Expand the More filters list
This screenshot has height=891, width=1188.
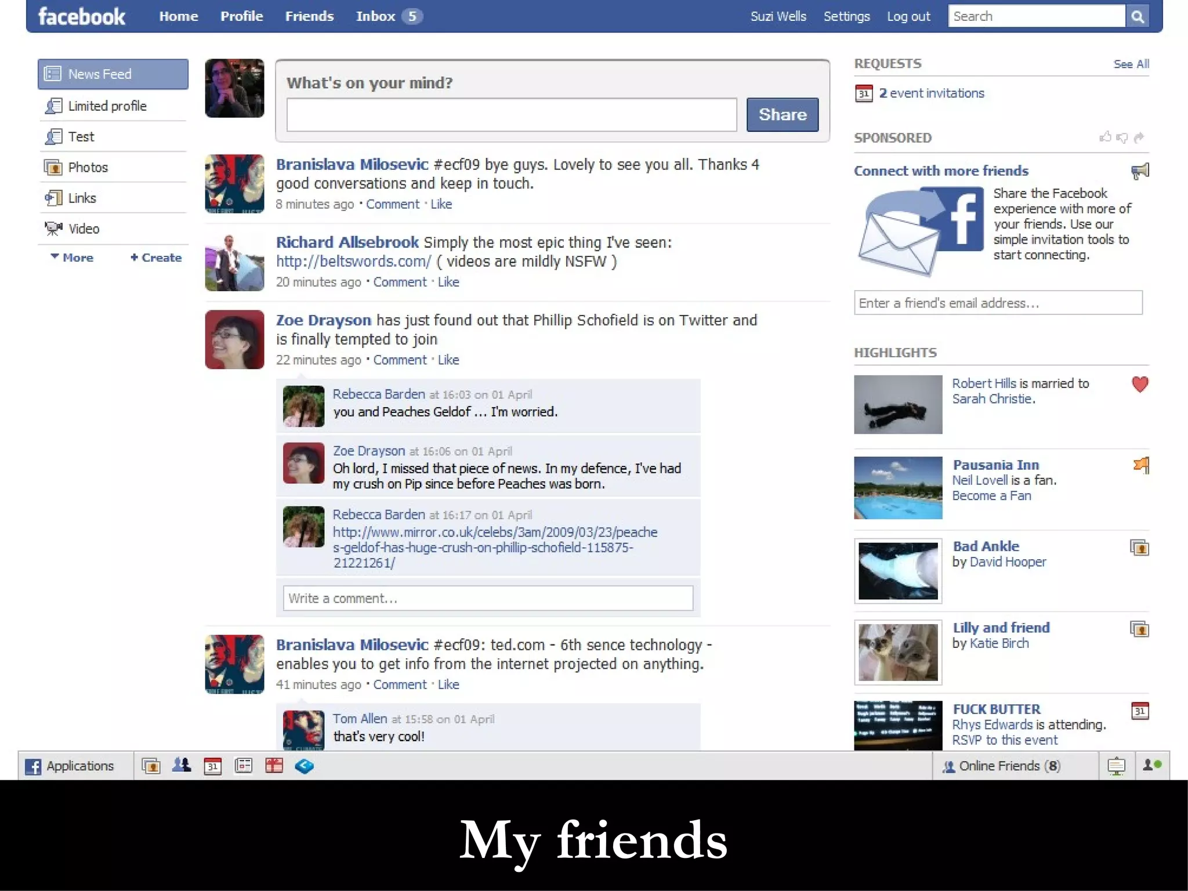click(x=72, y=258)
